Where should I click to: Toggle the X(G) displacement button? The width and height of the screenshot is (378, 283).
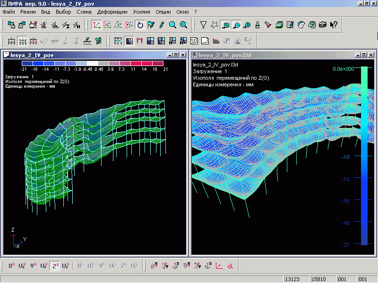[12, 266]
